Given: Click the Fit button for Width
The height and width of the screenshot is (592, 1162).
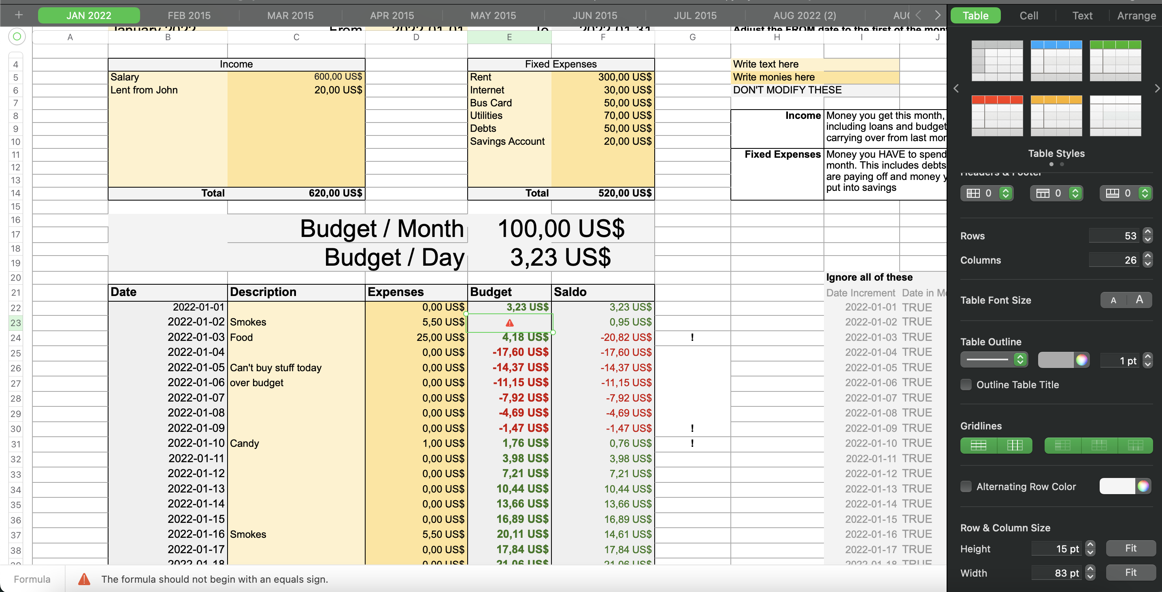Looking at the screenshot, I should (x=1130, y=573).
